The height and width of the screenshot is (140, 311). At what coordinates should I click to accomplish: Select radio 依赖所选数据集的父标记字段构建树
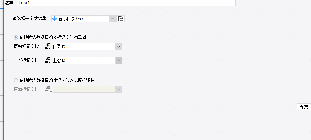tap(16, 38)
